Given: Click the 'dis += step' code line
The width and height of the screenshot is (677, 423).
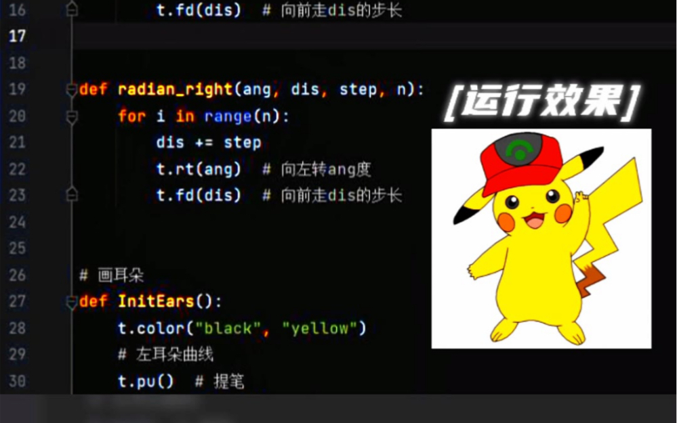Looking at the screenshot, I should point(209,143).
